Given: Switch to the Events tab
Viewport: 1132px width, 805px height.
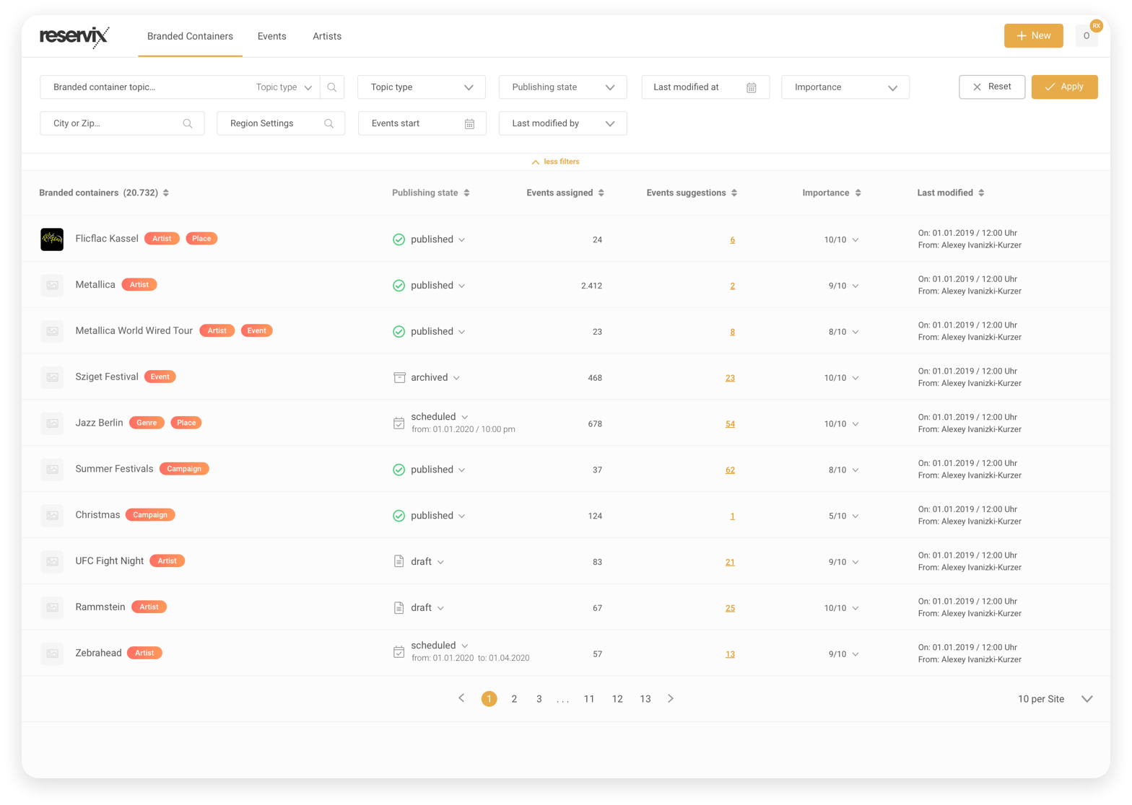Looking at the screenshot, I should coord(271,36).
